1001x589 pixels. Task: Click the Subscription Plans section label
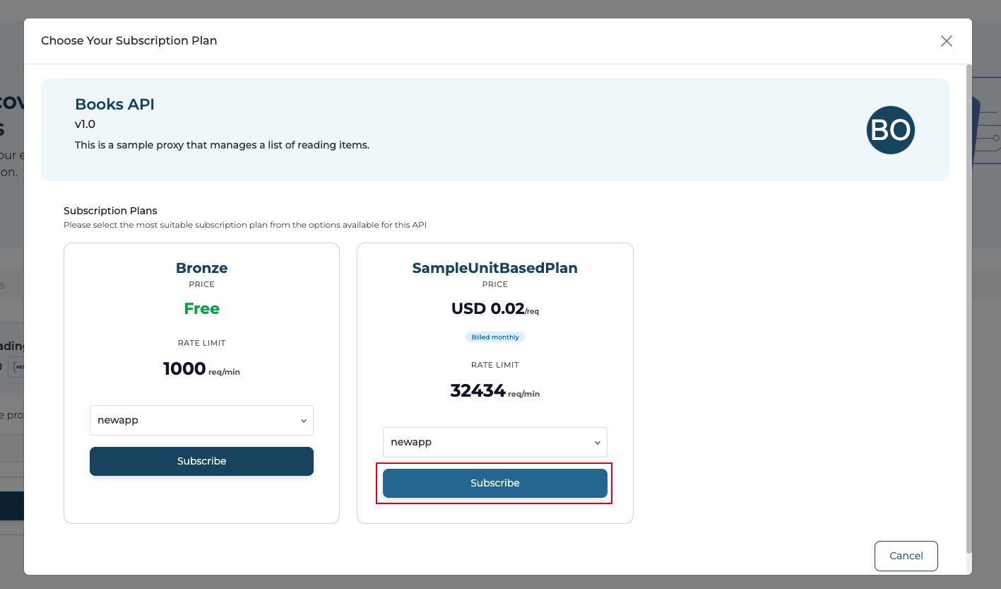110,211
